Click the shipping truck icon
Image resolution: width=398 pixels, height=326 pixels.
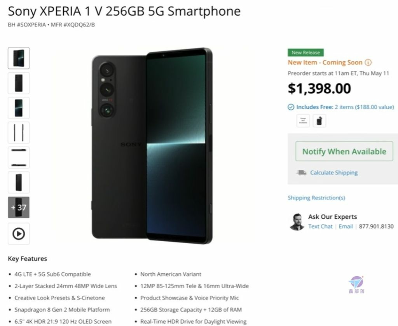click(302, 173)
